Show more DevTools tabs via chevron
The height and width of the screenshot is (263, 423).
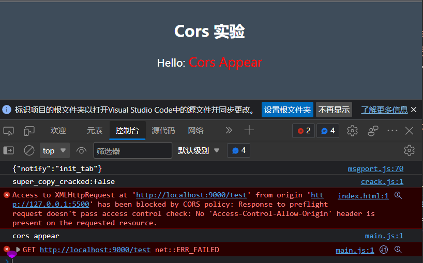click(229, 131)
